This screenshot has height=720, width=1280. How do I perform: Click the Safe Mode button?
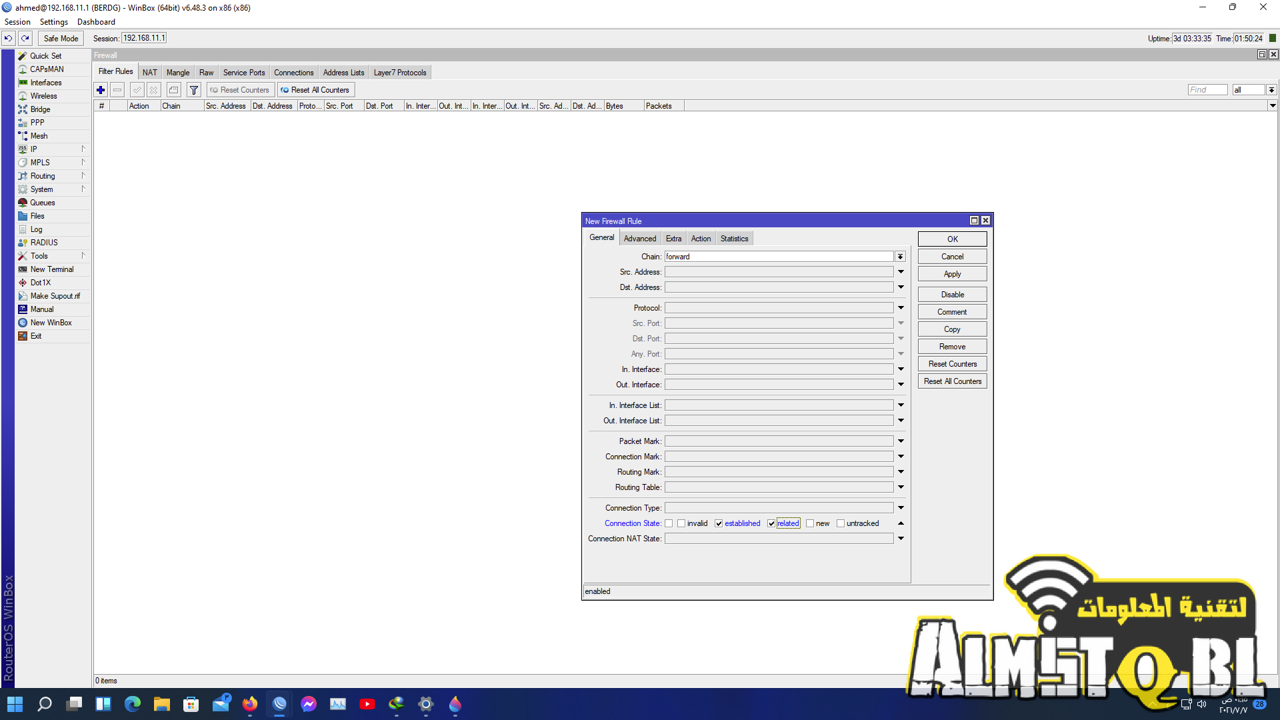[x=61, y=39]
